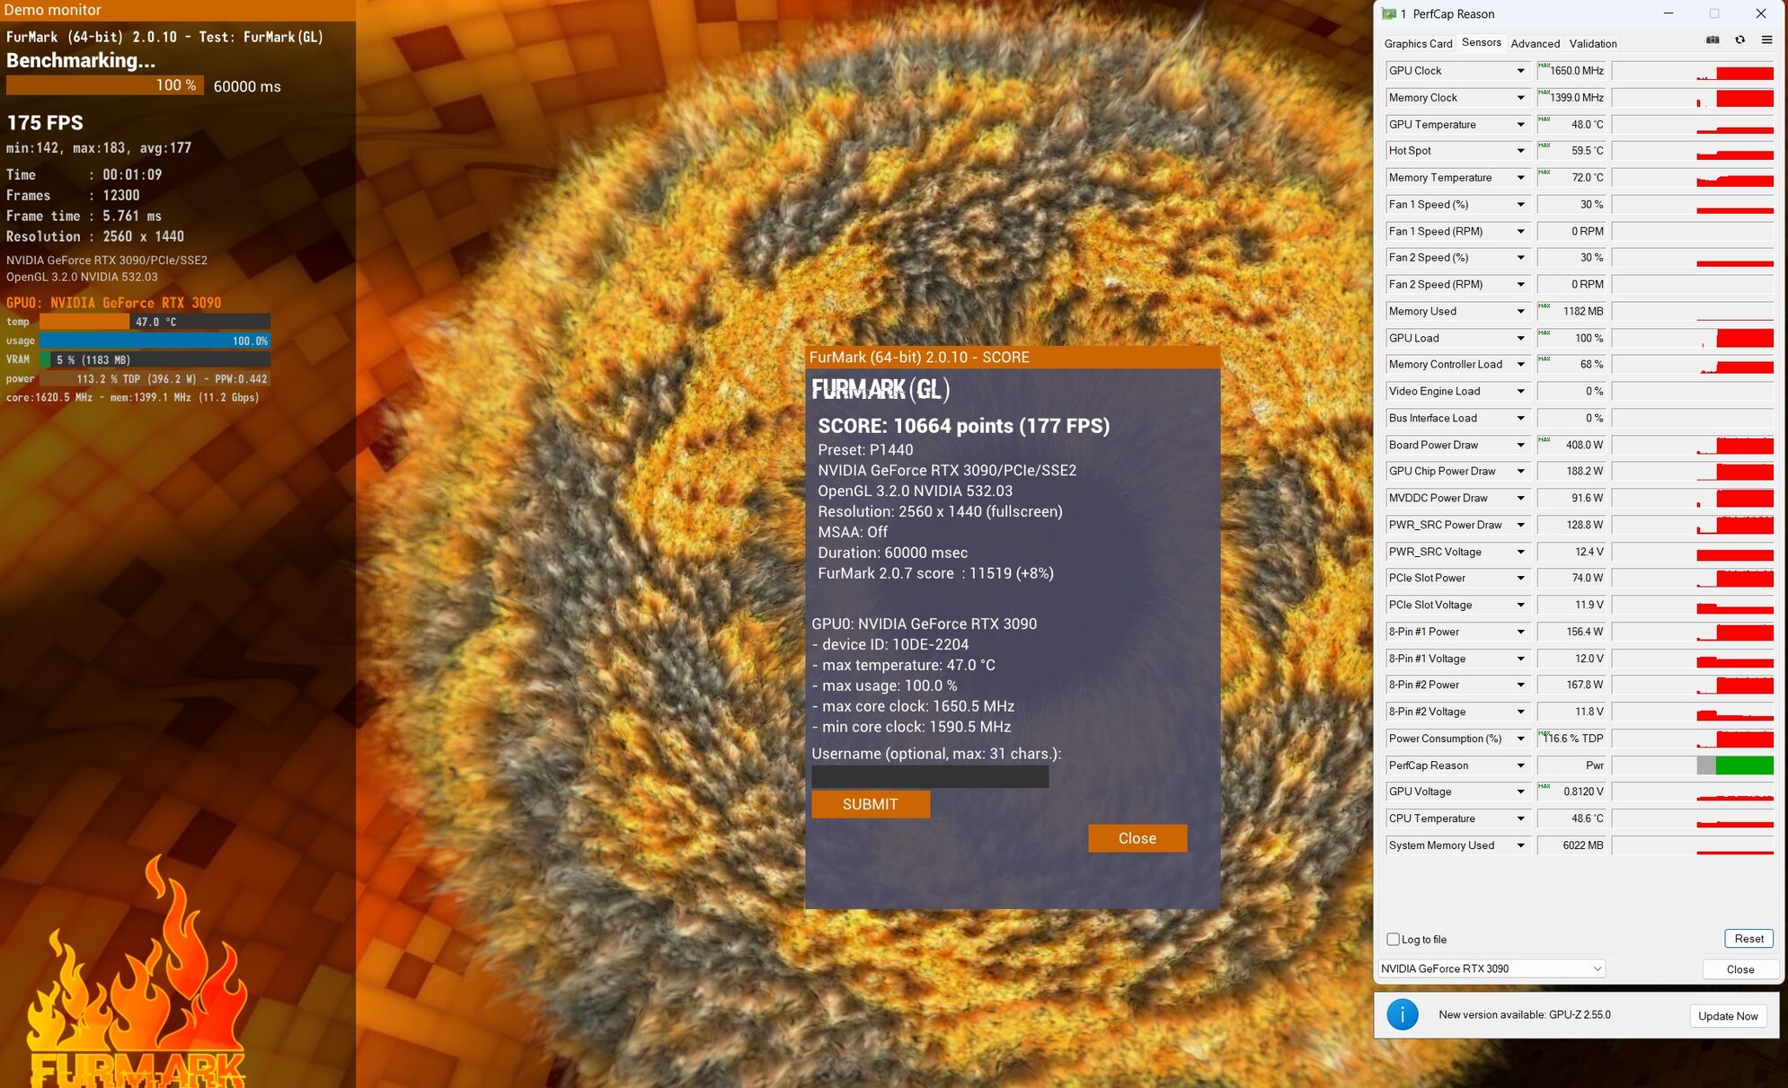1788x1088 pixels.
Task: Expand the GPU Load sensor dropdown
Action: pos(1520,338)
